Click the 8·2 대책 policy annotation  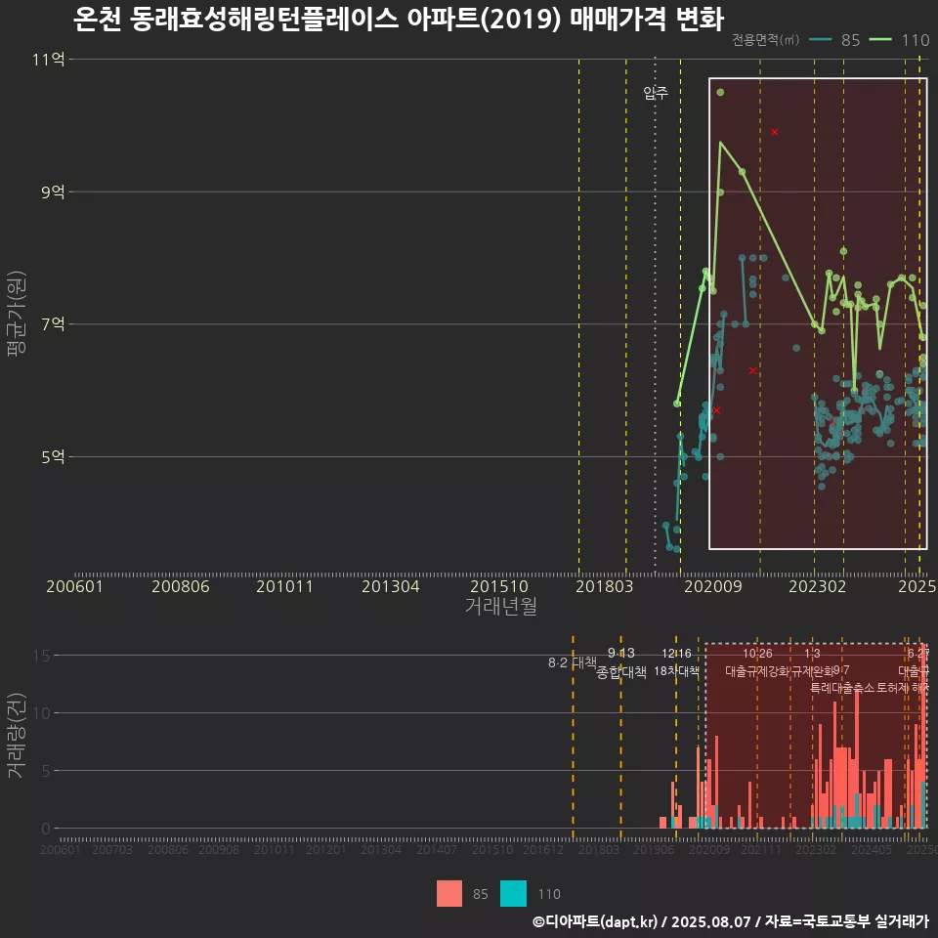[573, 662]
